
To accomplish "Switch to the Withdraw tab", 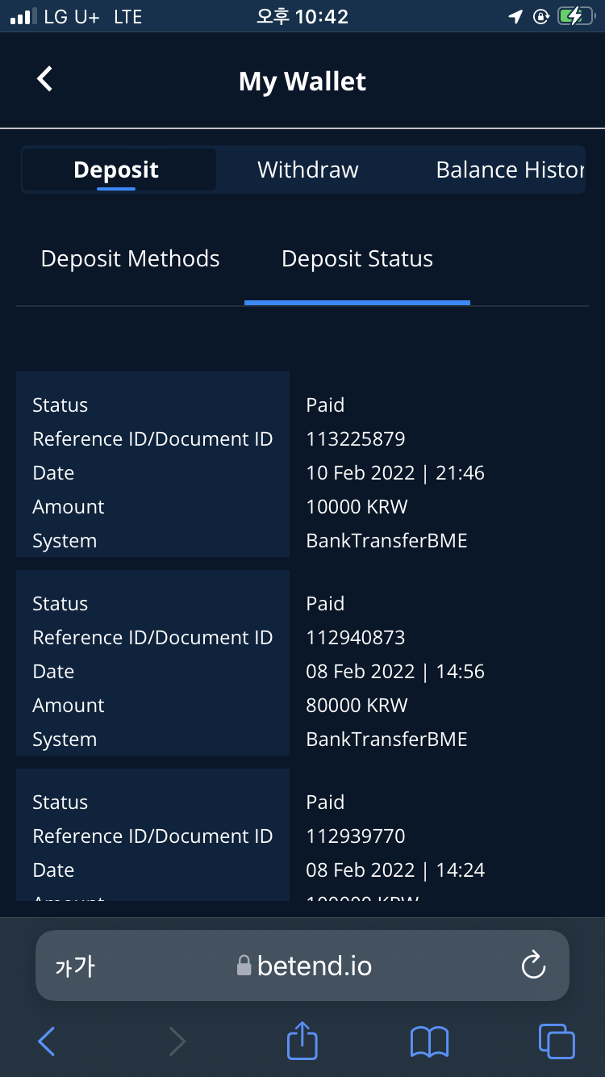I will click(308, 170).
